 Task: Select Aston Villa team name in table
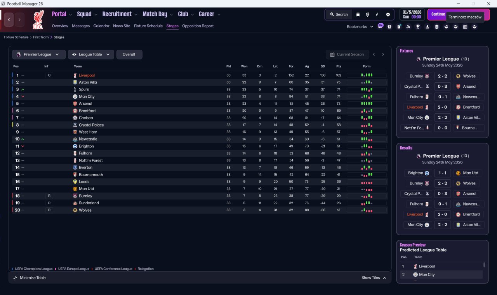pos(88,82)
